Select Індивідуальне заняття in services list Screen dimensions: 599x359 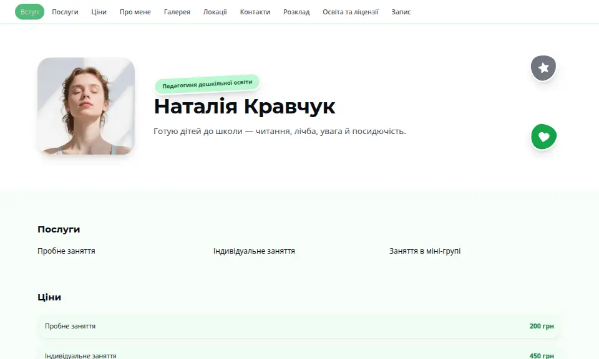pos(254,251)
